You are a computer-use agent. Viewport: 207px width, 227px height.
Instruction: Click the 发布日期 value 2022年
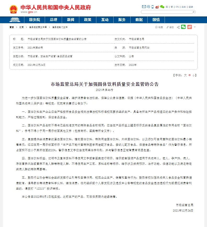click(x=133, y=65)
